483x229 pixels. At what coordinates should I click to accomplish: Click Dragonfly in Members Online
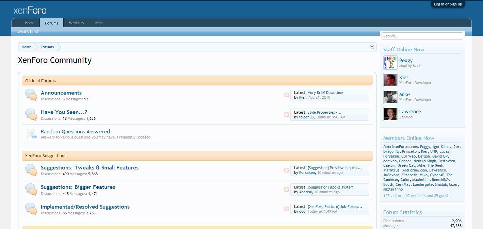391,151
